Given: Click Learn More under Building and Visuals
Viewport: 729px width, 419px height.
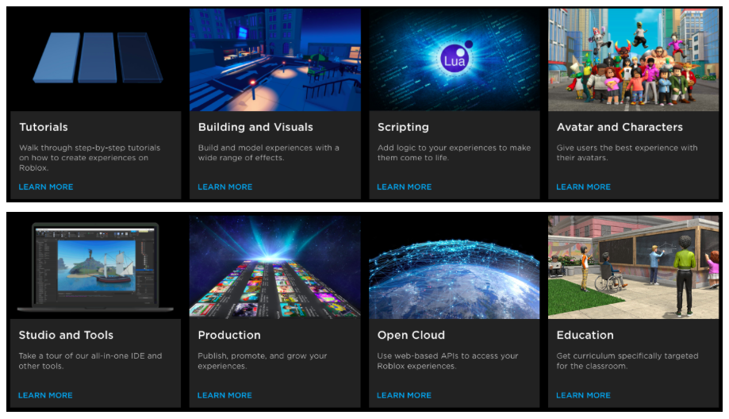Looking at the screenshot, I should coord(225,187).
